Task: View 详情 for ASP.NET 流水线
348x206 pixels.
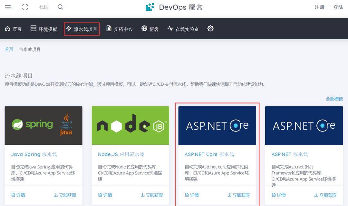Action: (x=278, y=195)
